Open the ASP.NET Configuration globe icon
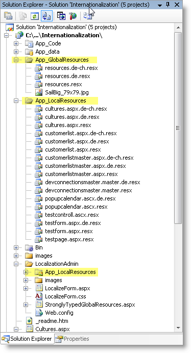This screenshot has height=353, width=191. click(73, 16)
